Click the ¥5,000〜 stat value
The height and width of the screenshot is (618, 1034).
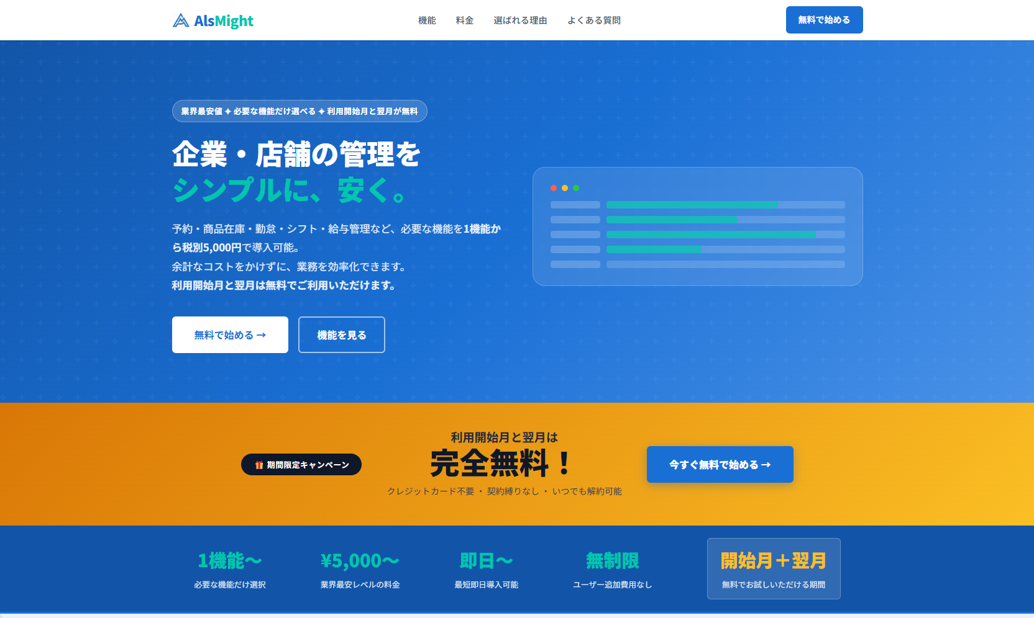[x=360, y=561]
